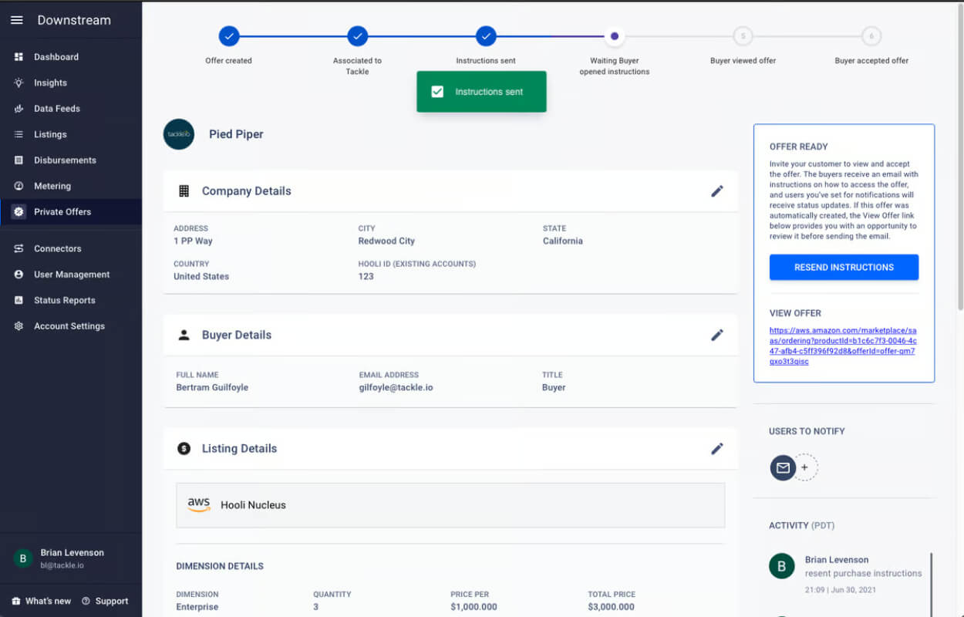Click Offer created step circle

coord(228,35)
